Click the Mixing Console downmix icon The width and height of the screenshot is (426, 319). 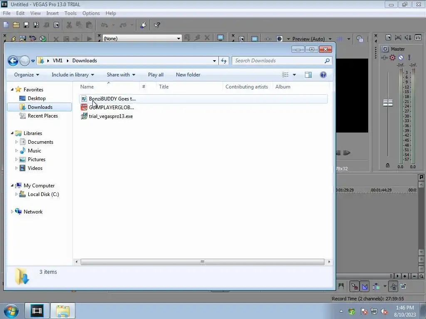click(398, 37)
